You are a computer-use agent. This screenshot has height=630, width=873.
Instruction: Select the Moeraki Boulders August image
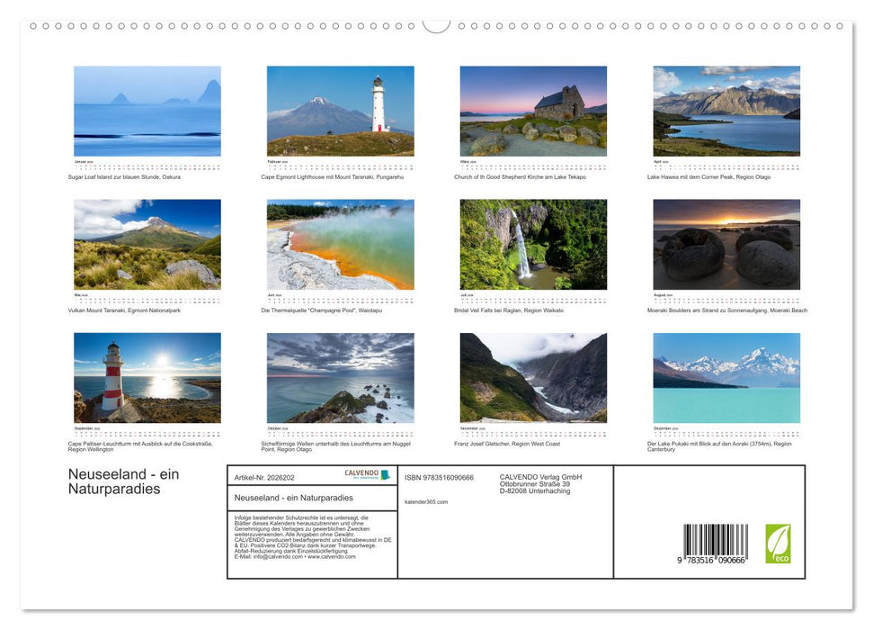725,244
